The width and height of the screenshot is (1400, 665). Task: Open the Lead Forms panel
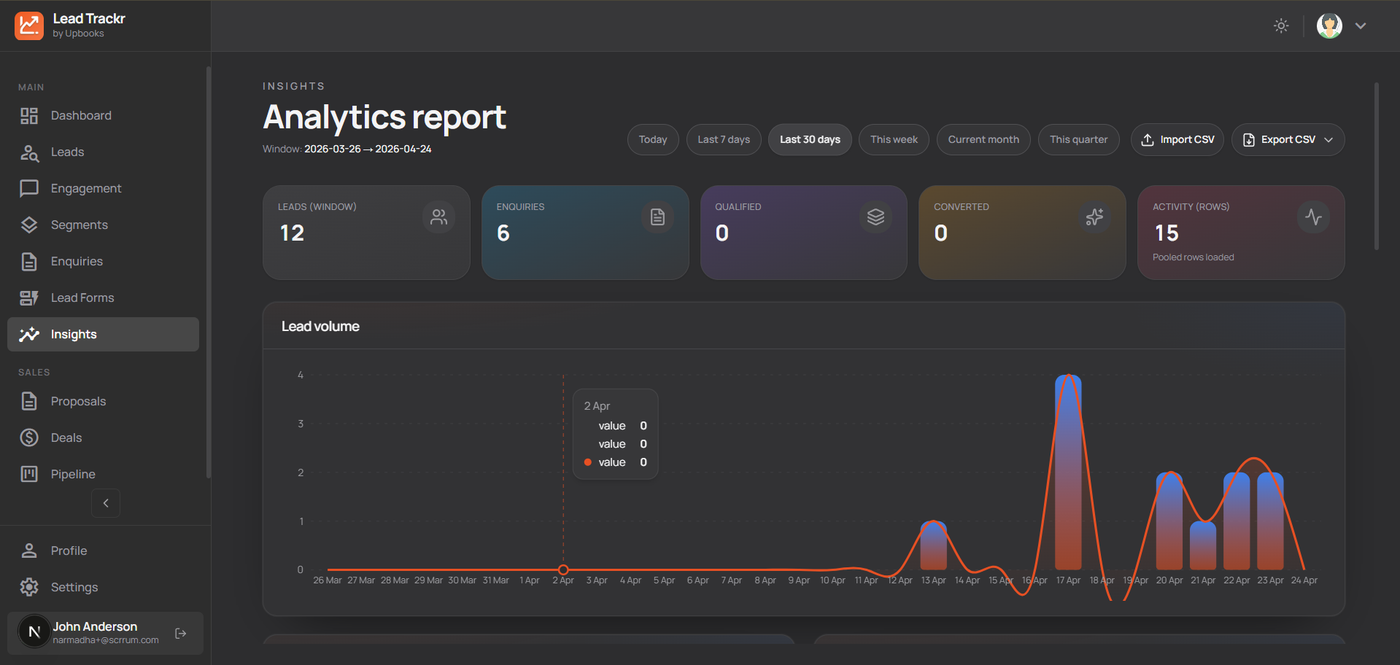point(82,297)
